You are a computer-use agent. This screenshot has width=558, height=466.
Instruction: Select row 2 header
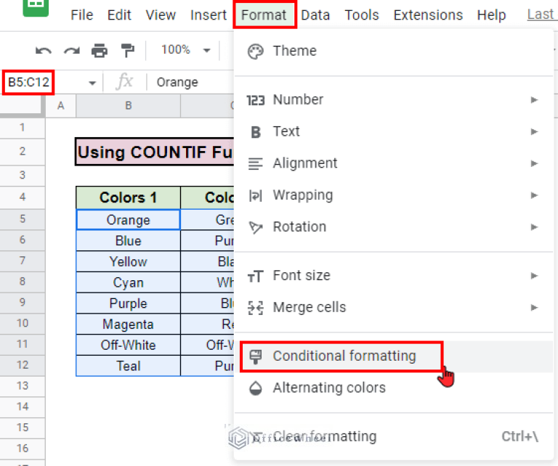(x=23, y=152)
